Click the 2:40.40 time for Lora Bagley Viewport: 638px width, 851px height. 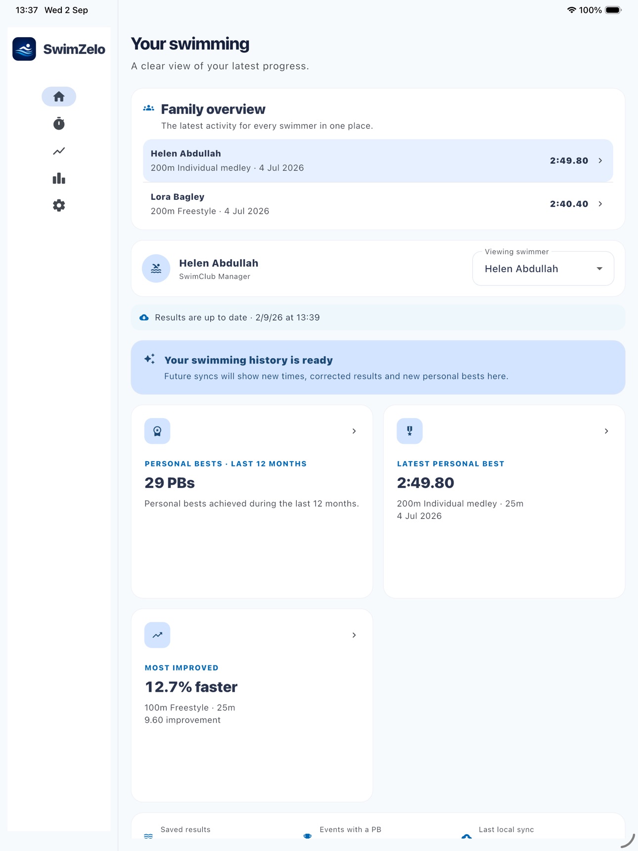(x=569, y=204)
